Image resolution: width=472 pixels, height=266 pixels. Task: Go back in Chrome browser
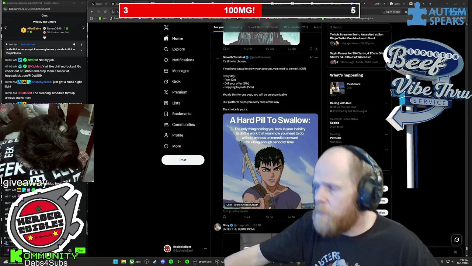click(x=92, y=12)
